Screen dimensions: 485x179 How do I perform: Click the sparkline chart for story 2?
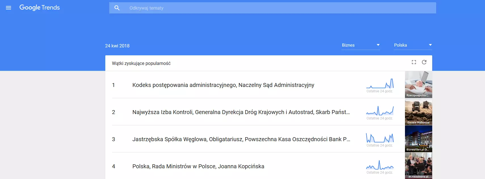pos(380,111)
